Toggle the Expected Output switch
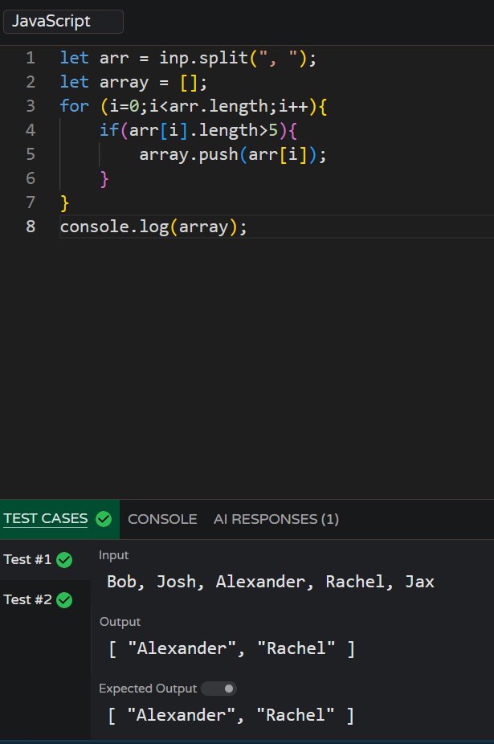 (218, 689)
